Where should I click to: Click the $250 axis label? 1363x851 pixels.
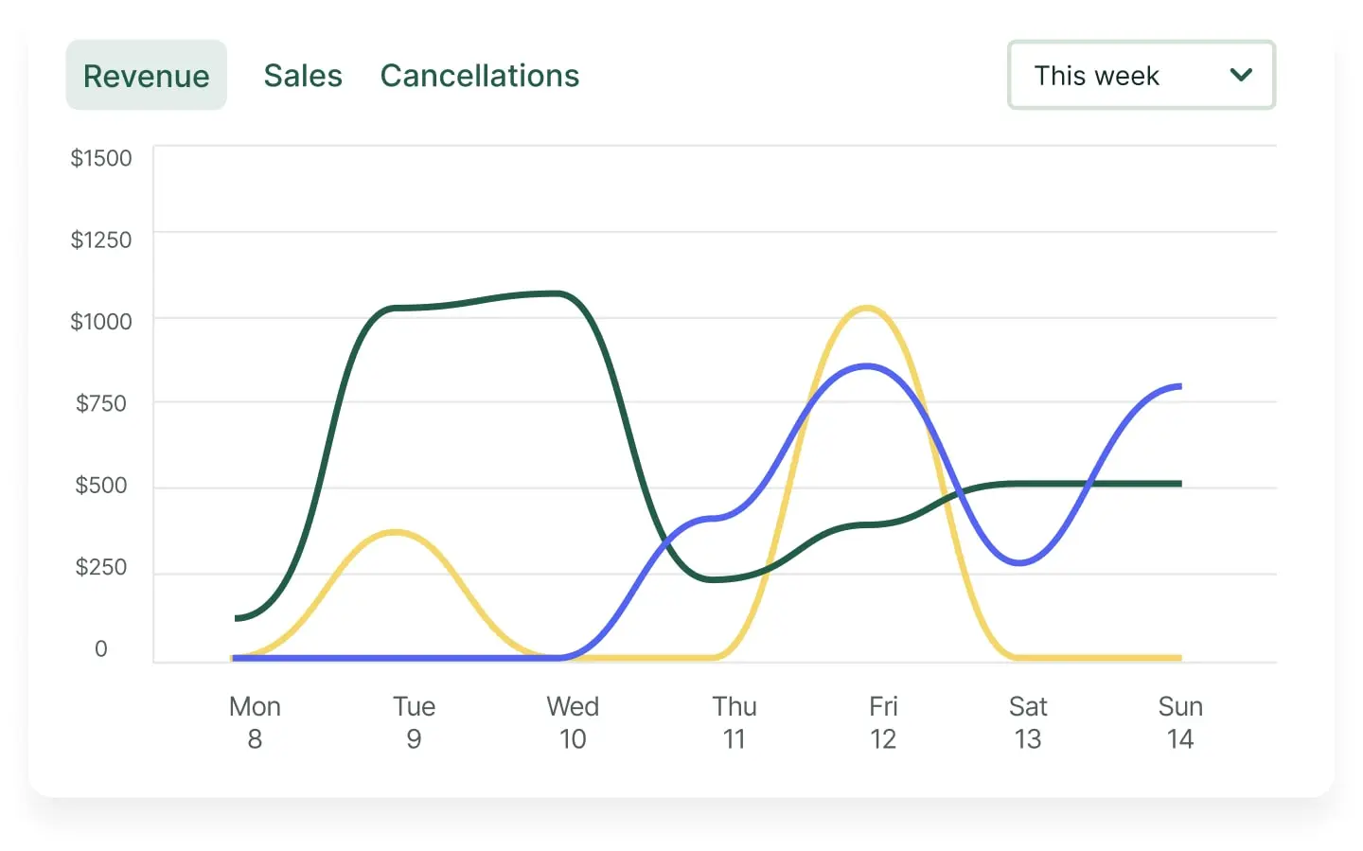(102, 567)
